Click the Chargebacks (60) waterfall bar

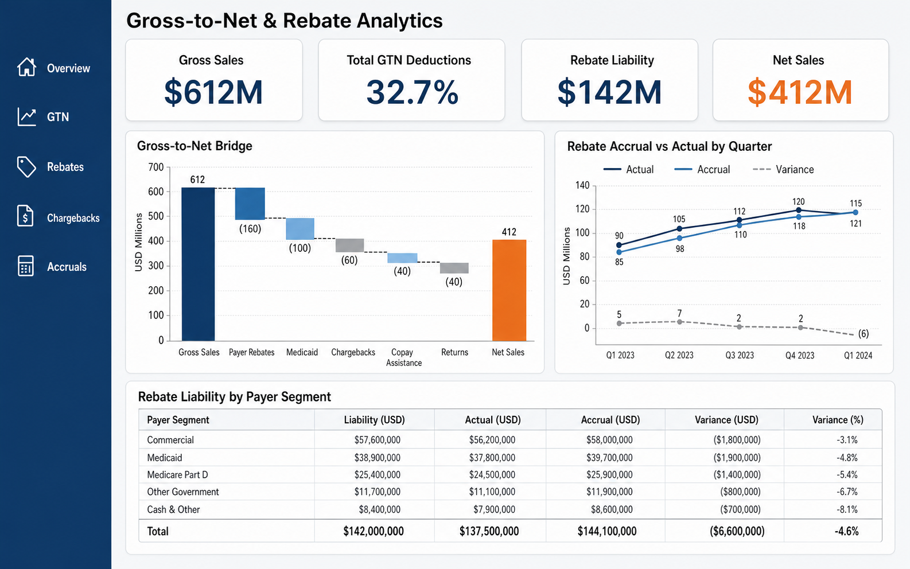(x=350, y=245)
